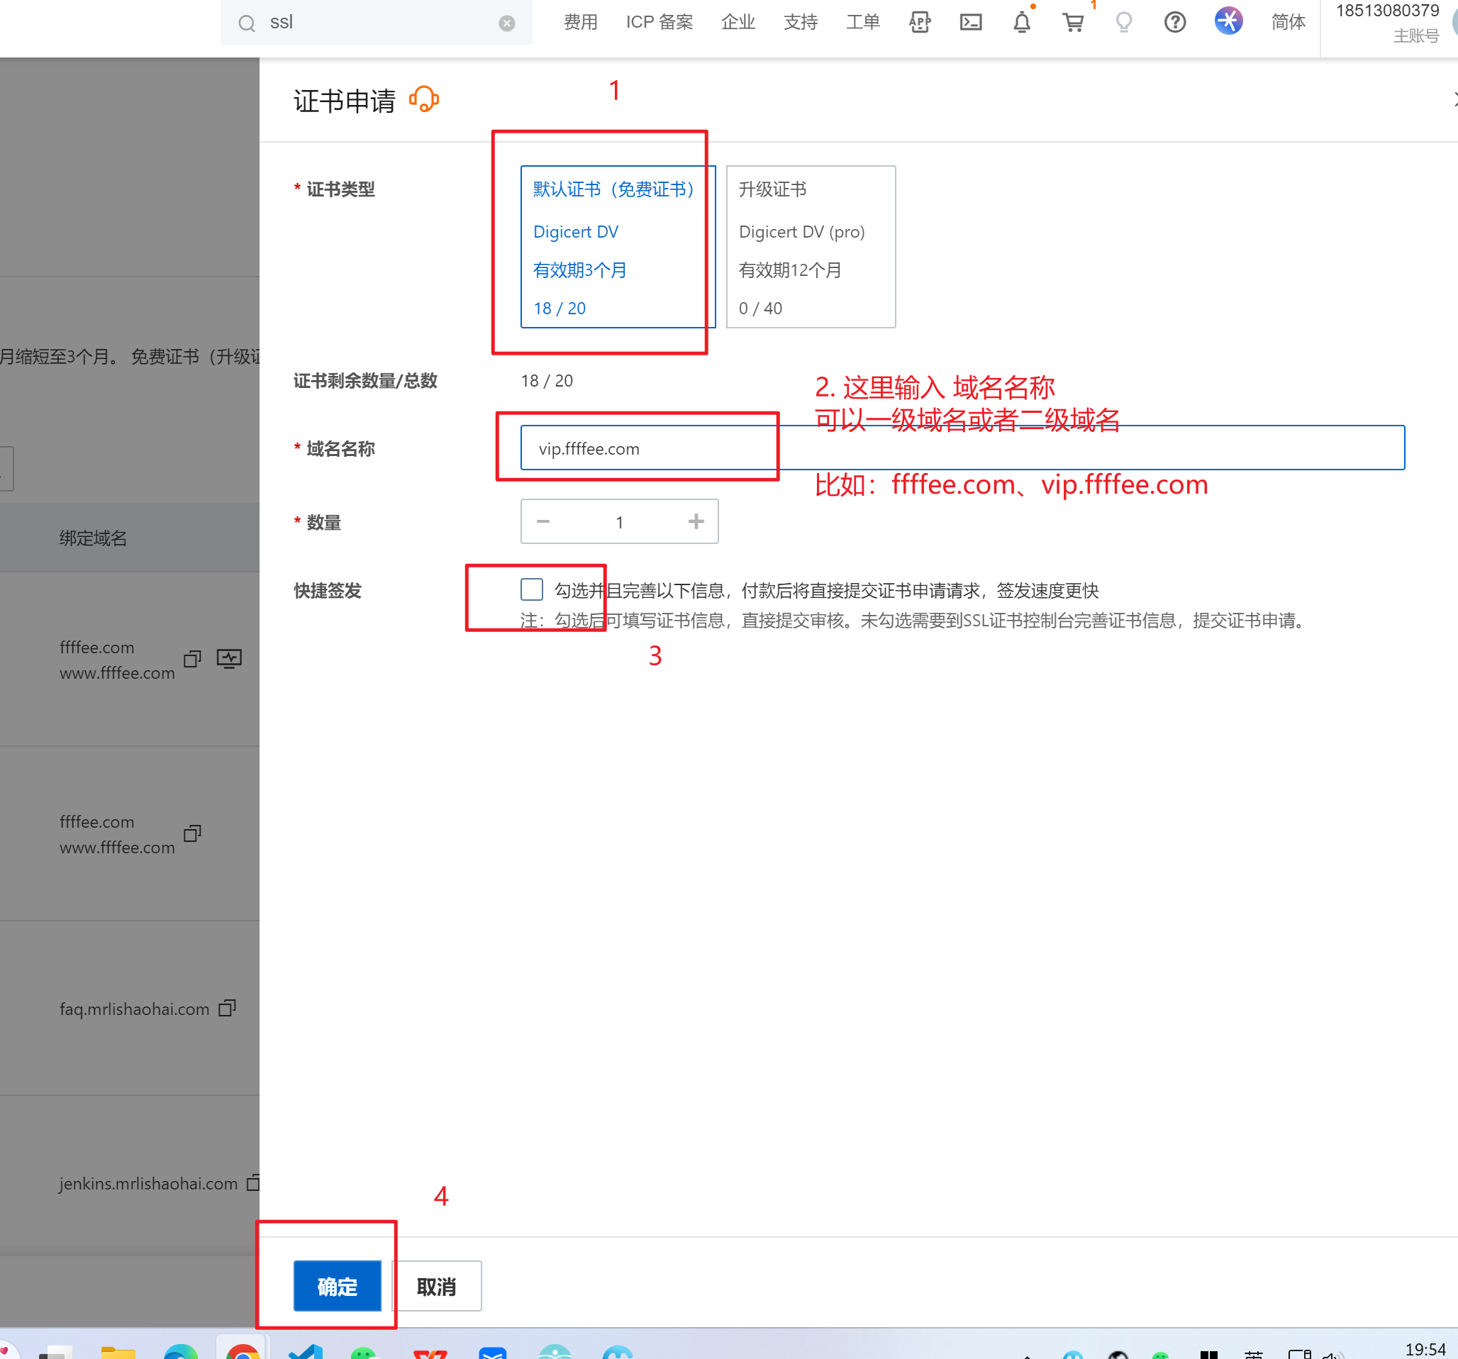
Task: Open the 工单 menu
Action: tap(862, 23)
